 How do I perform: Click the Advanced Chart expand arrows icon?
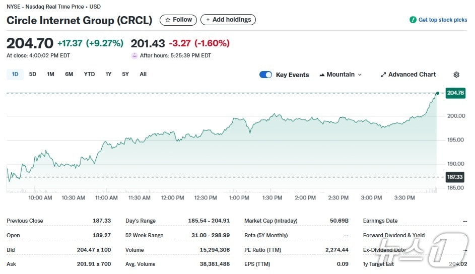(383, 75)
